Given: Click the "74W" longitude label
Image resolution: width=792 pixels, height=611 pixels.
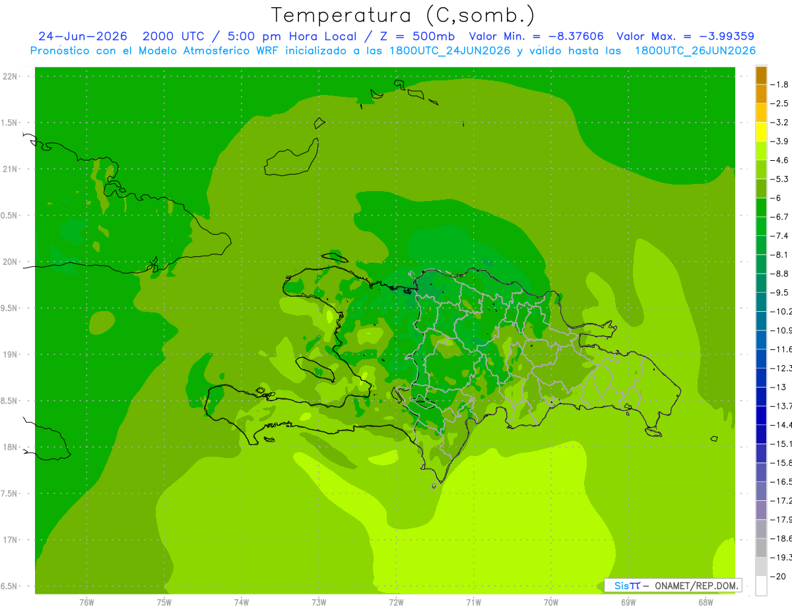Looking at the screenshot, I should pos(241,602).
